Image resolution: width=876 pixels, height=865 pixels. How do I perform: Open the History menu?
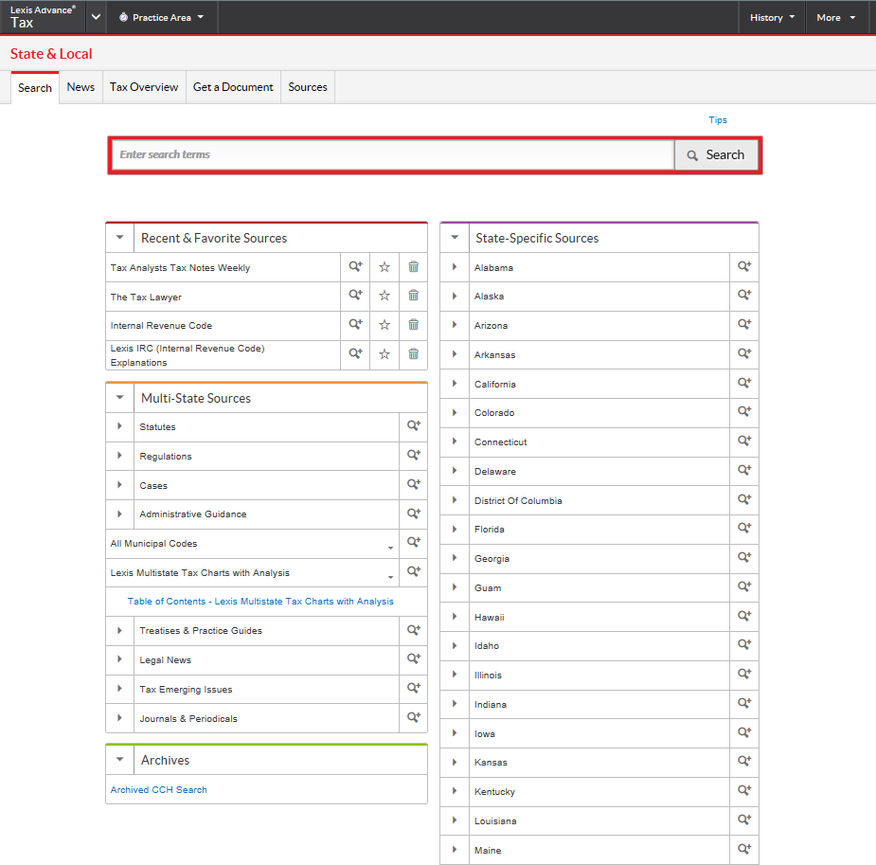(x=772, y=17)
